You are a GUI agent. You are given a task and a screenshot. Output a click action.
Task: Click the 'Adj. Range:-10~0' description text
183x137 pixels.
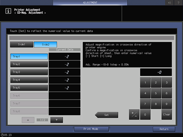tap(107, 65)
